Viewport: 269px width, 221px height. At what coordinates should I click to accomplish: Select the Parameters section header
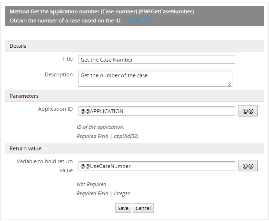click(134, 96)
